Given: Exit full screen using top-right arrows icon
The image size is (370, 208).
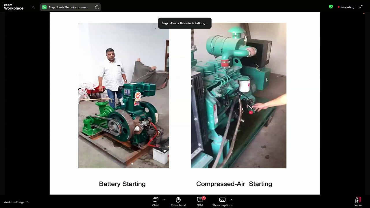Looking at the screenshot, I should pyautogui.click(x=361, y=7).
